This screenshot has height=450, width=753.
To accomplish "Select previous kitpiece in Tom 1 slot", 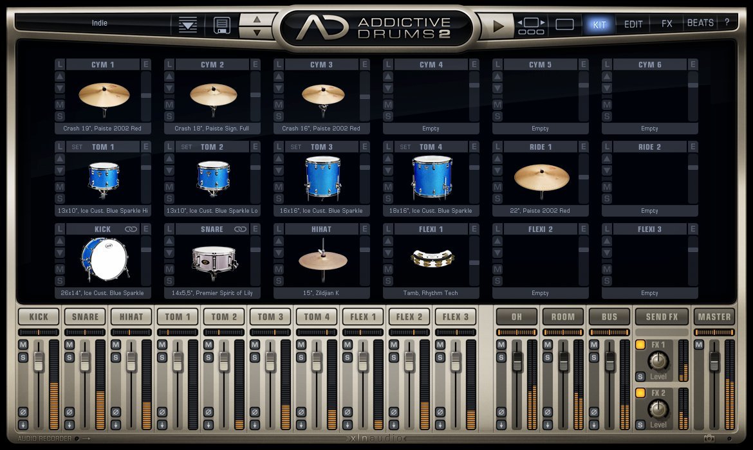I will (60, 159).
